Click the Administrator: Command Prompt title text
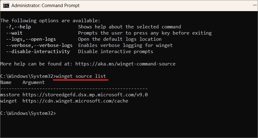The height and width of the screenshot is (138, 258). point(46,6)
